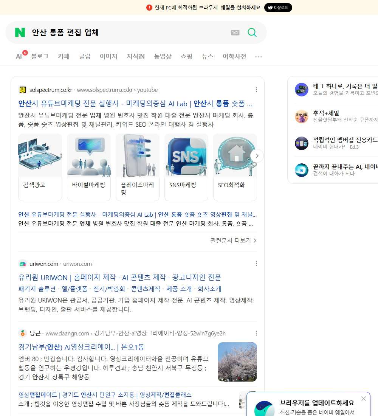Image resolution: width=378 pixels, height=416 pixels.
Task: Open the 바이럴마케팅 thumbnail card
Action: (x=89, y=167)
